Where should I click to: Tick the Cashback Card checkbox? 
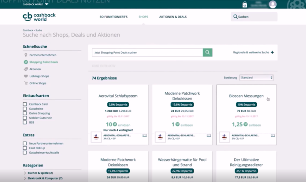point(25,104)
